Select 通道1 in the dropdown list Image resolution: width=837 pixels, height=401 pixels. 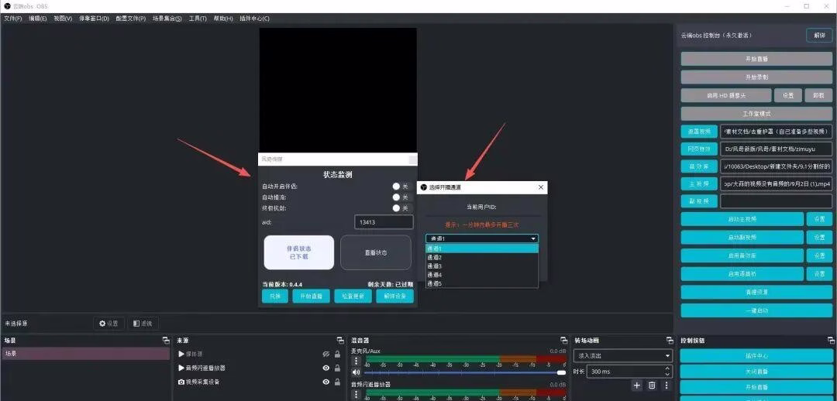482,248
